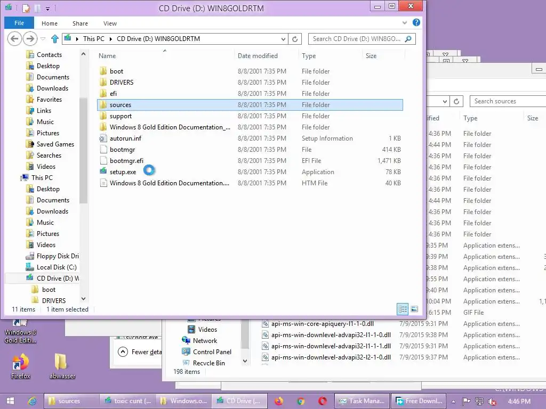The image size is (546, 409).
Task: Click the Forward navigation arrow
Action: pyautogui.click(x=30, y=38)
